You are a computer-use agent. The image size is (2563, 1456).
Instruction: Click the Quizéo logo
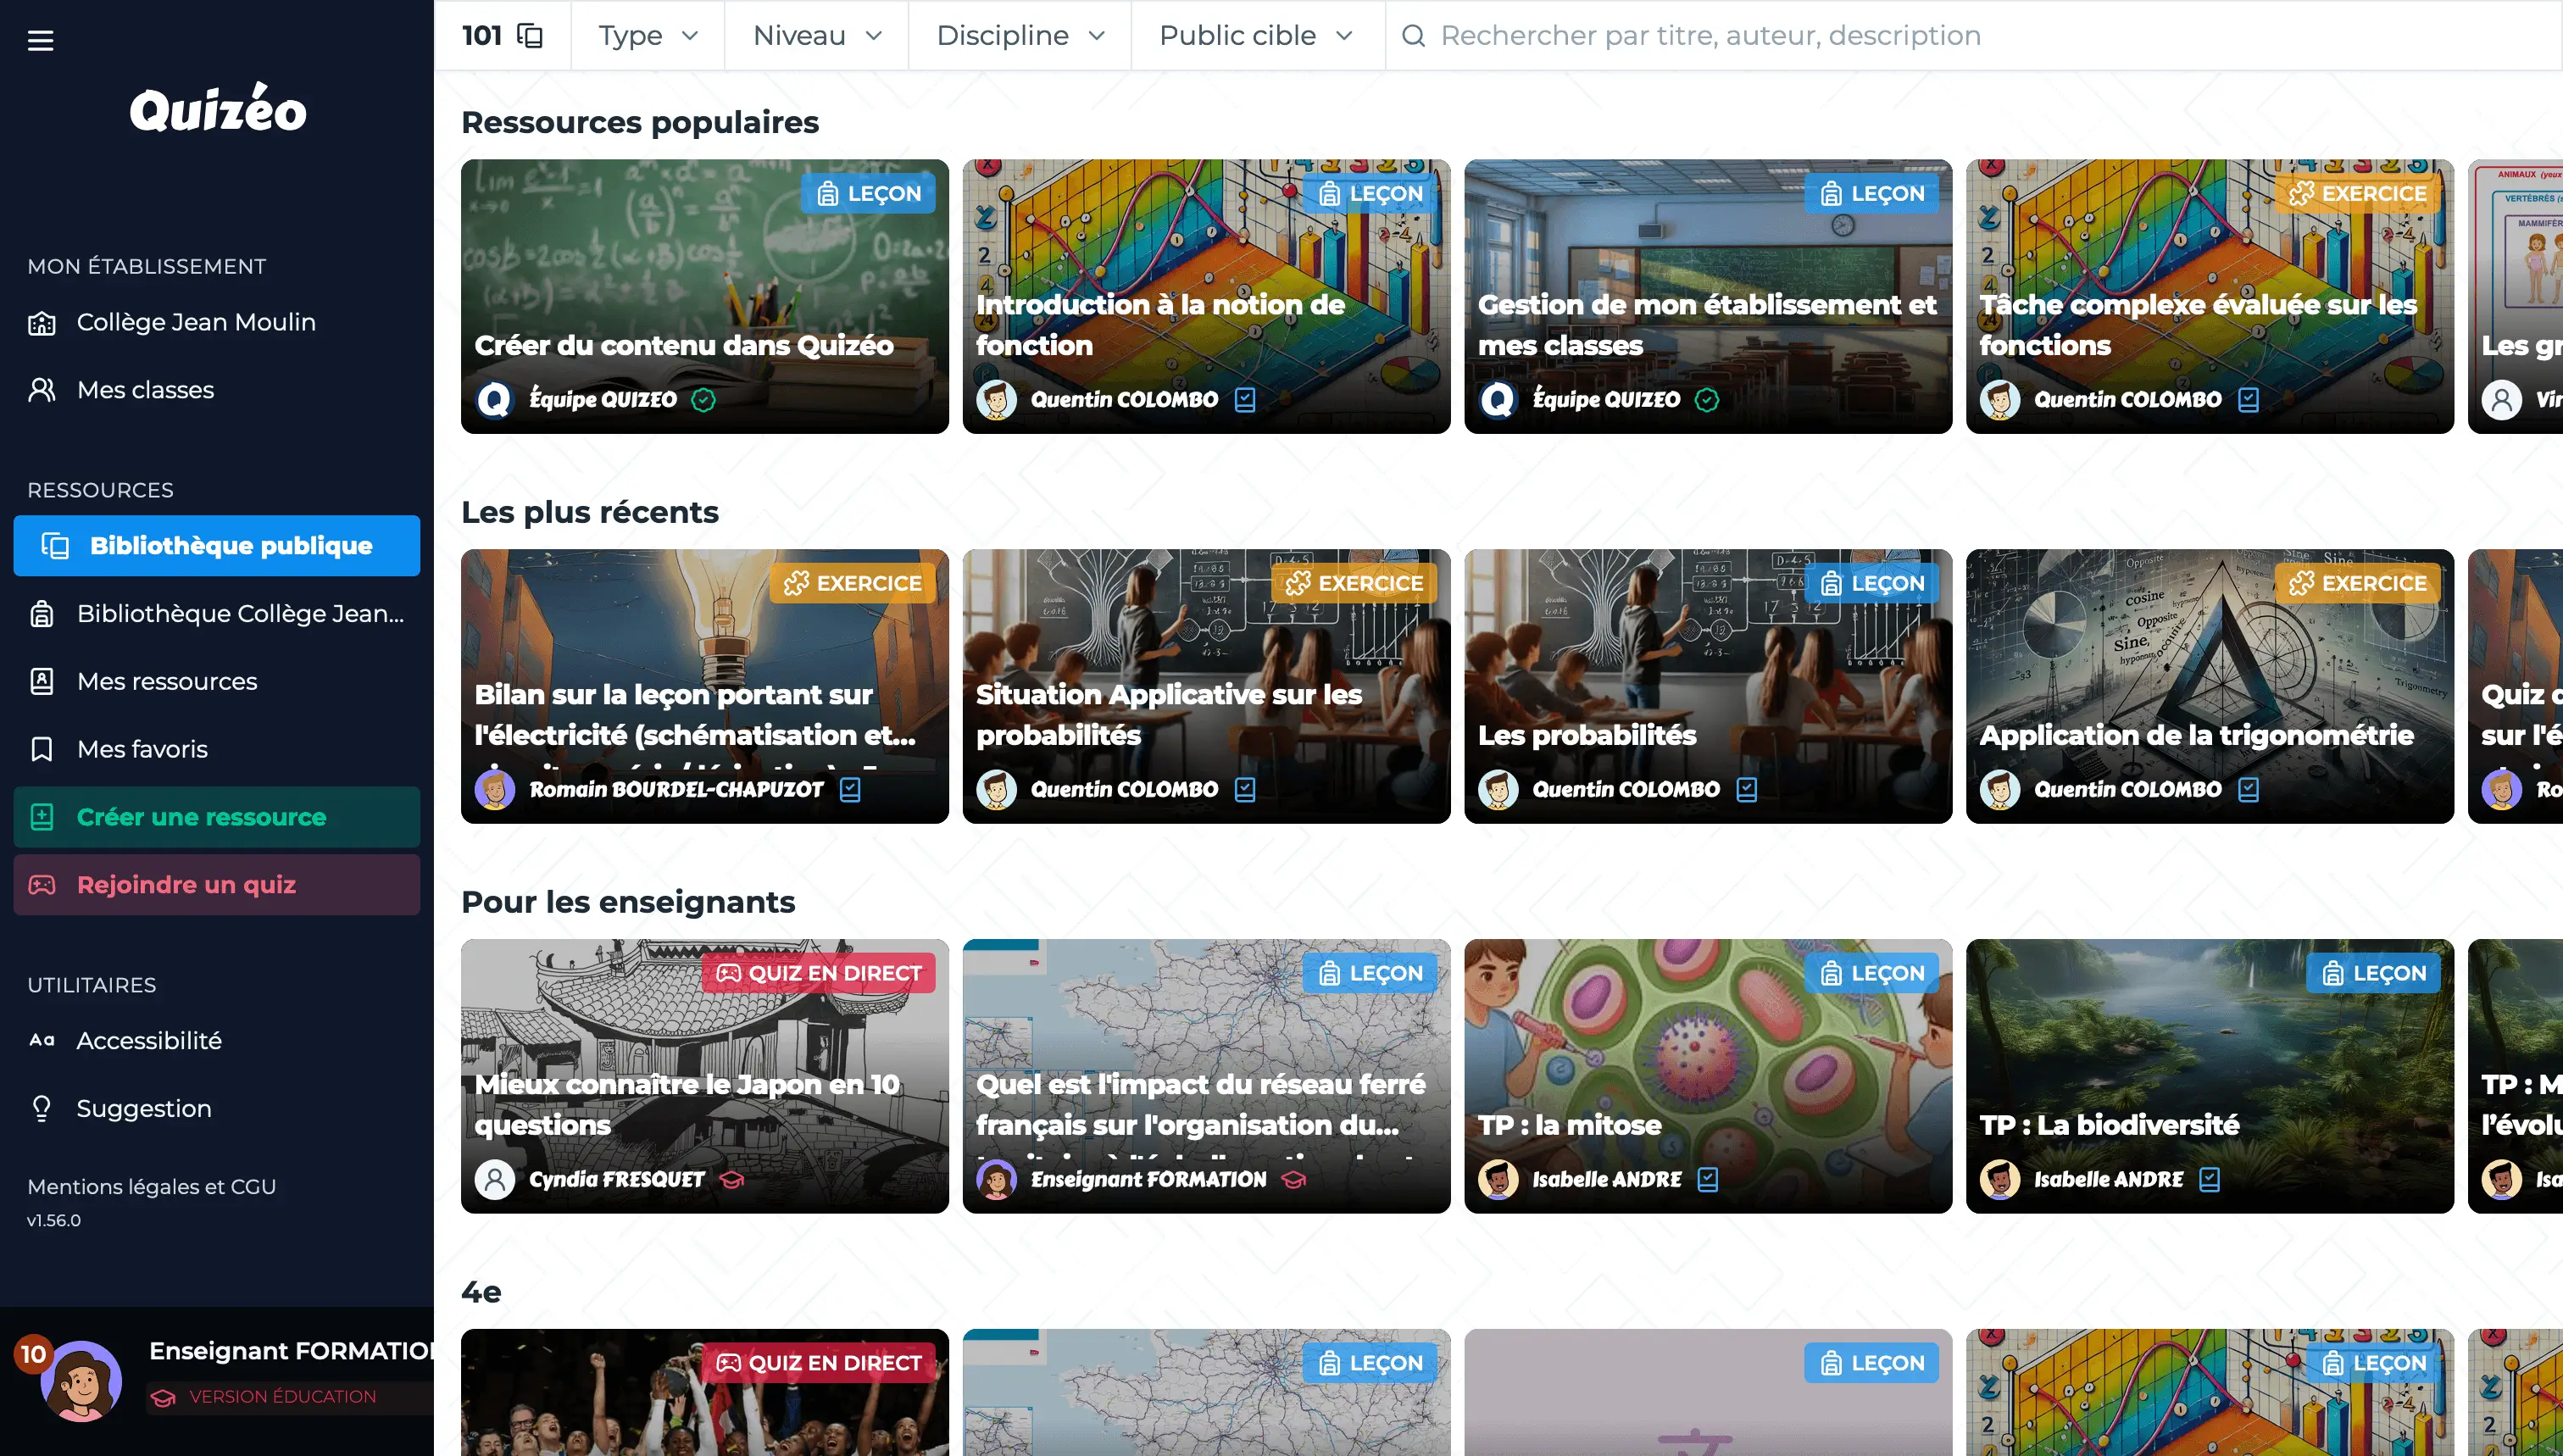click(x=218, y=109)
